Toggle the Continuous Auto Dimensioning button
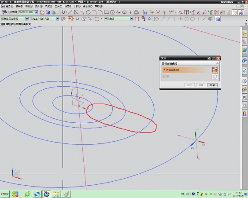The image size is (248, 198). [241, 12]
